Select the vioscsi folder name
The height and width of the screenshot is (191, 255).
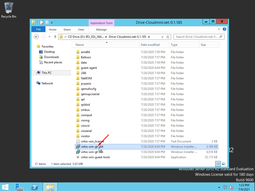(x=85, y=126)
